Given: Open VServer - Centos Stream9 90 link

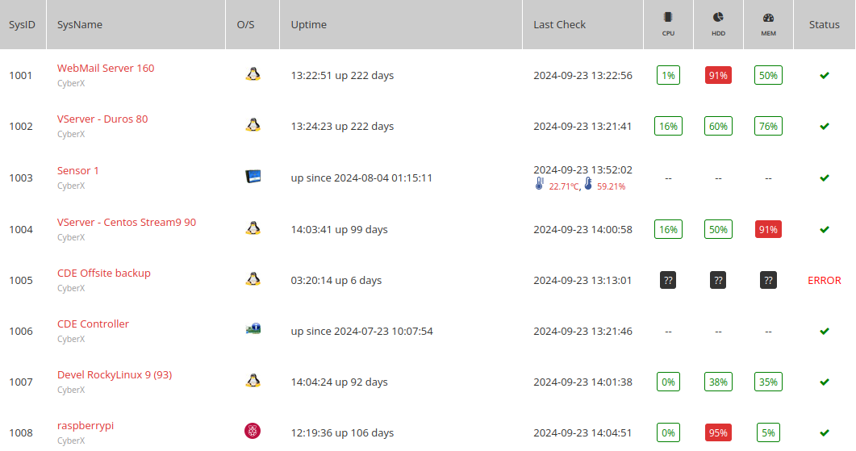Looking at the screenshot, I should [127, 222].
